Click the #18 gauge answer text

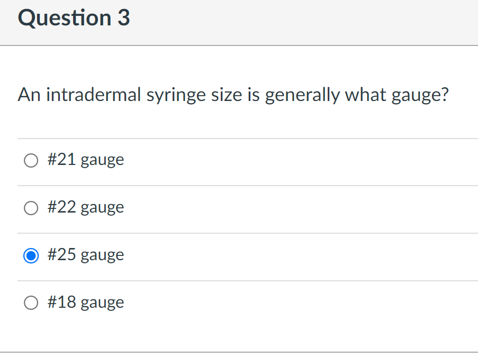(86, 303)
